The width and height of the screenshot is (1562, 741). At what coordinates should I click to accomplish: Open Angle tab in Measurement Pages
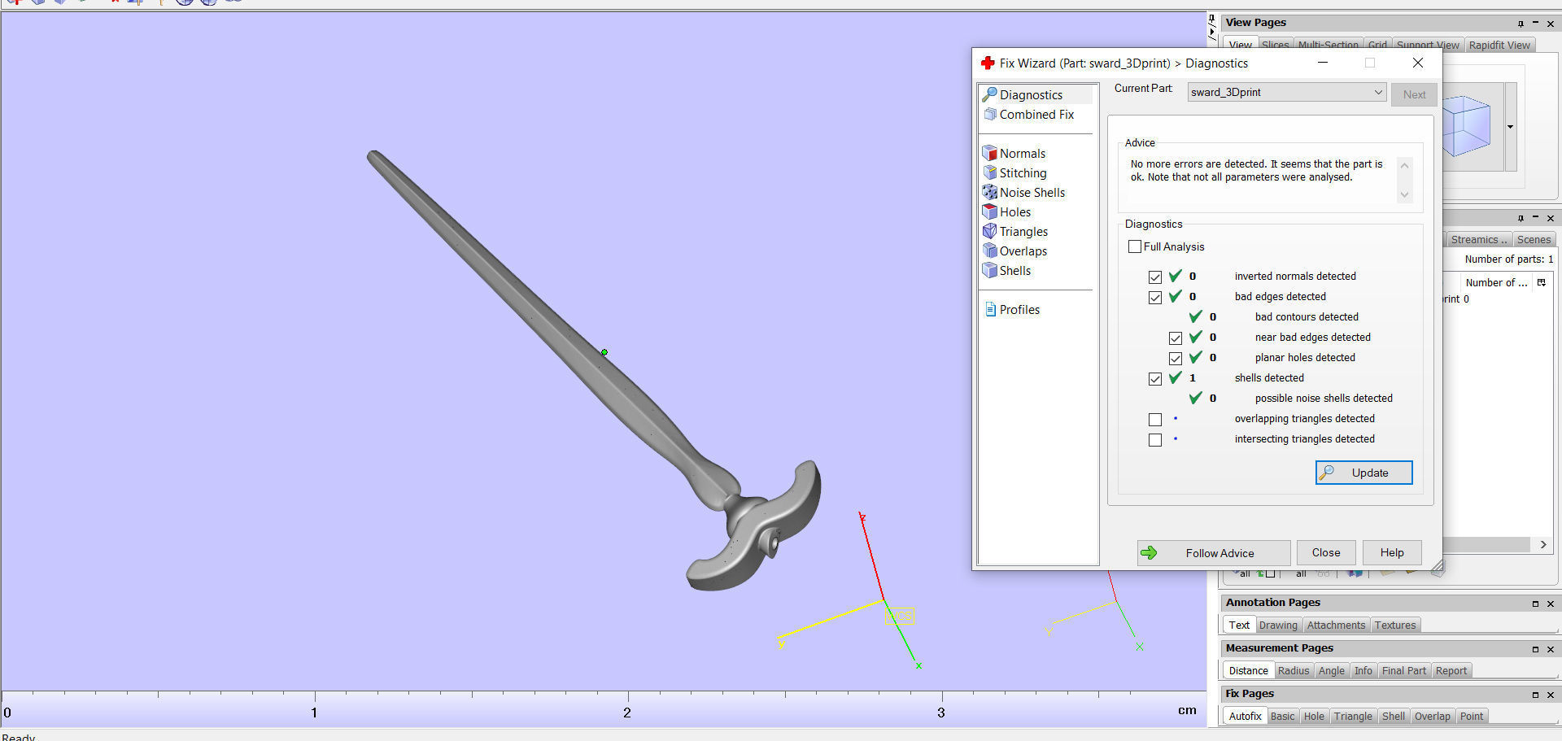[x=1332, y=670]
